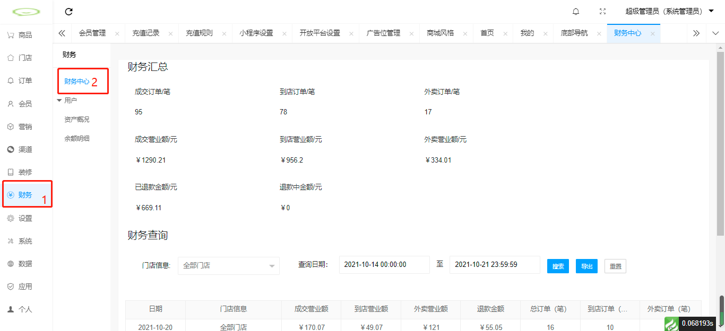Click the 重置 button
The image size is (725, 331).
click(615, 266)
